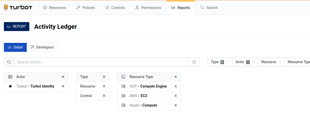This screenshot has width=310, height=115.
Task: Expand the Resource filter dropdown
Action: coord(271,62)
